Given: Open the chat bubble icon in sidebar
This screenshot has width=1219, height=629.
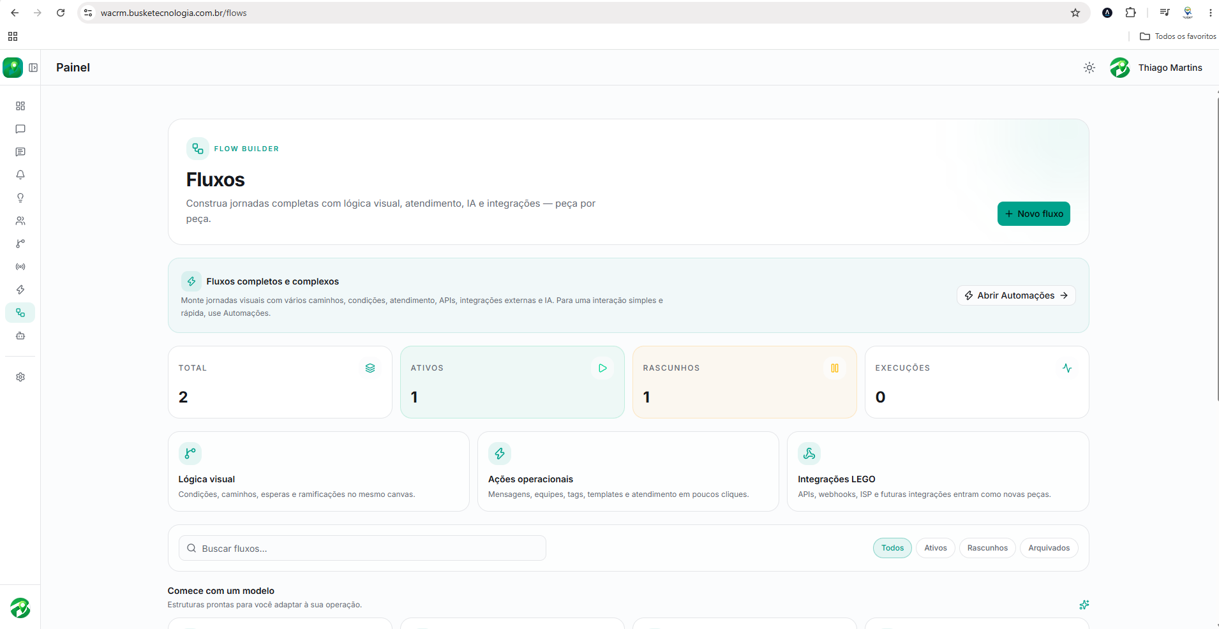Looking at the screenshot, I should (20, 129).
